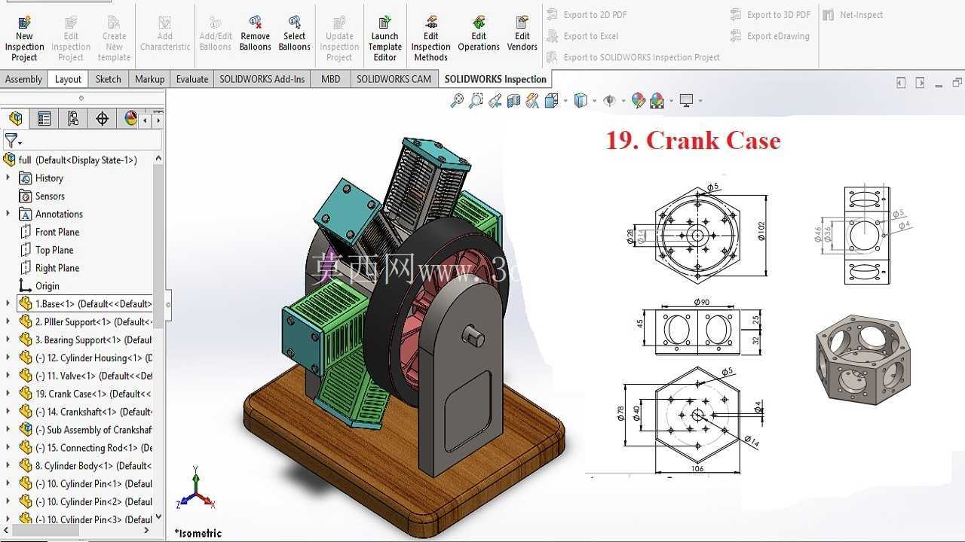Open View Orientation dropdown arrow
965x542 pixels.
(565, 101)
